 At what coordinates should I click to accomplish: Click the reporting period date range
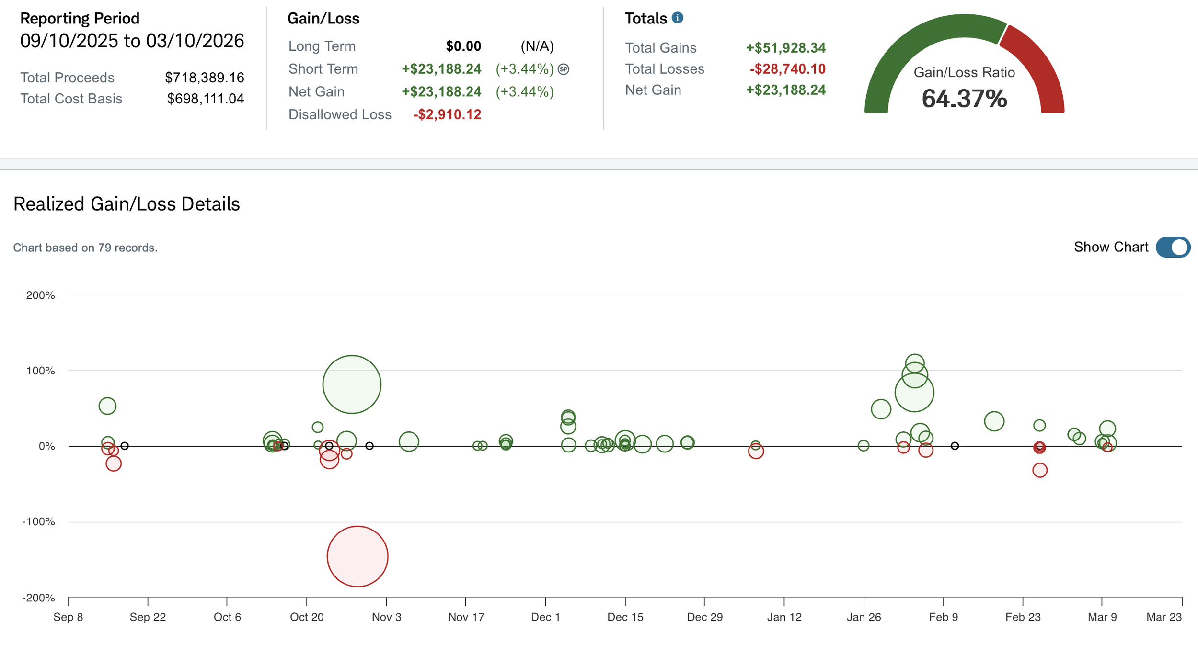tap(132, 41)
